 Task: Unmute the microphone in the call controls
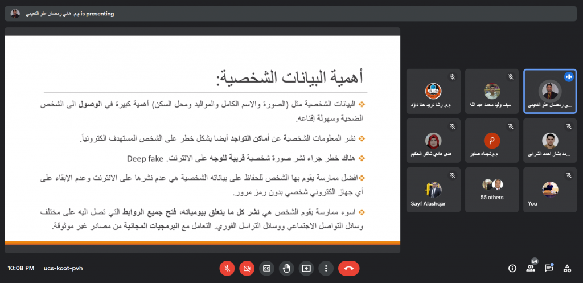228,268
